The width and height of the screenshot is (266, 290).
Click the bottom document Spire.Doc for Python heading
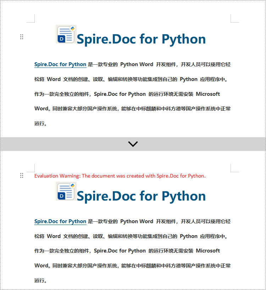point(141,196)
